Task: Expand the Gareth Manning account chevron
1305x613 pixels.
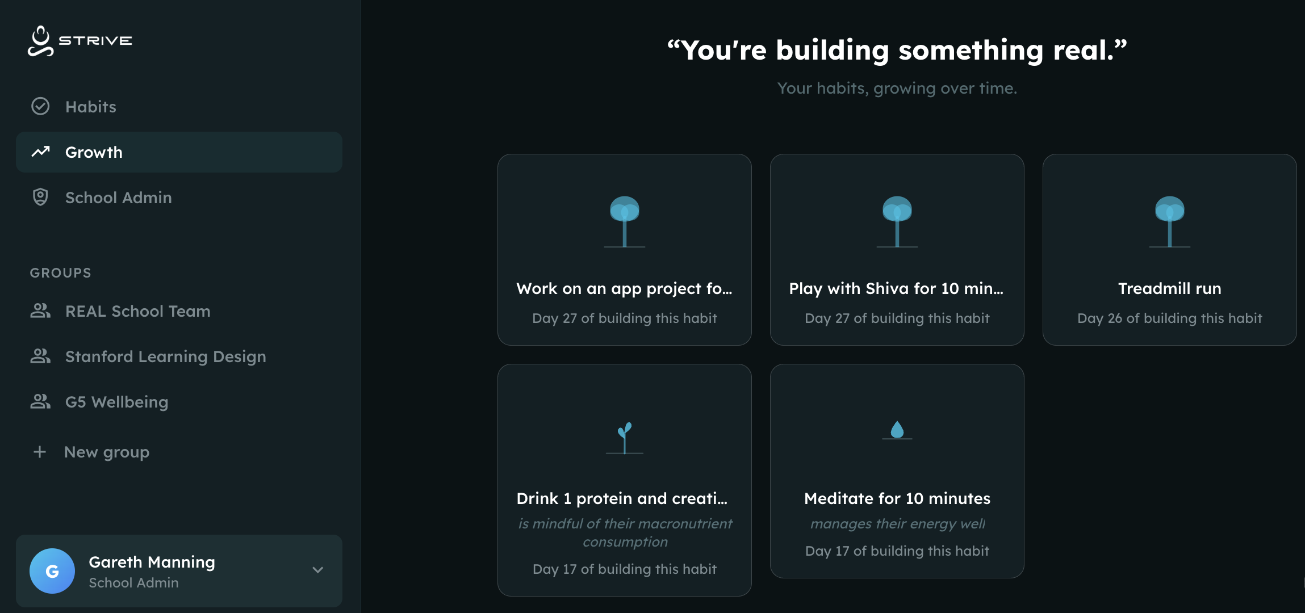Action: pyautogui.click(x=318, y=570)
